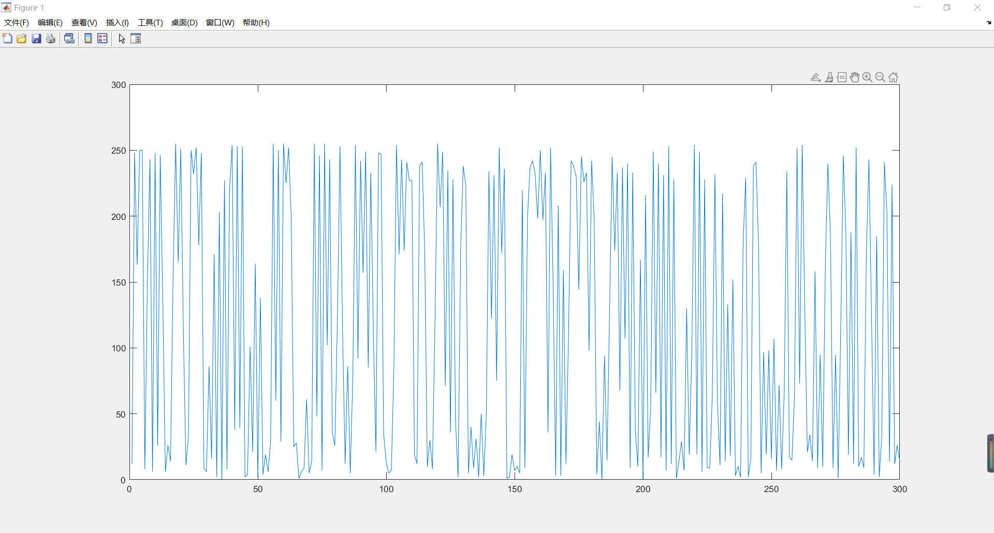Close the Figure 1 window
This screenshot has width=994, height=533.
977,7
